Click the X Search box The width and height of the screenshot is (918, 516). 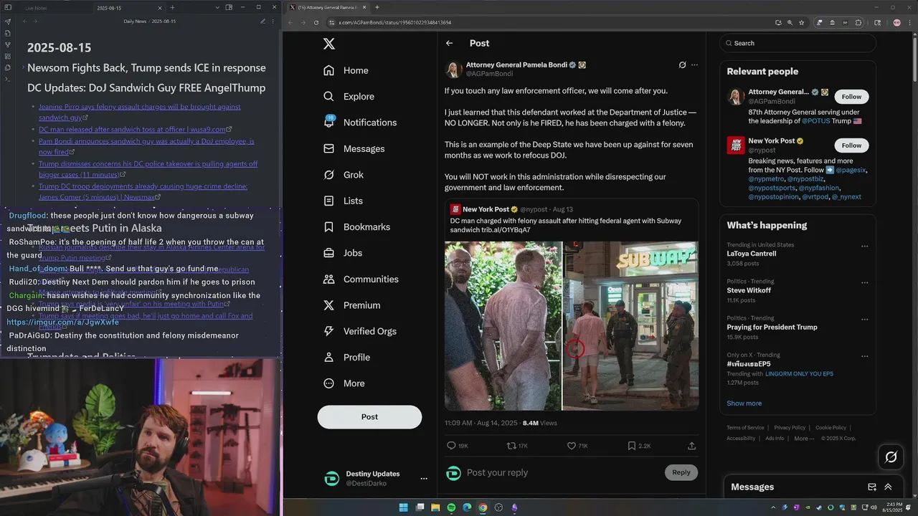798,43
